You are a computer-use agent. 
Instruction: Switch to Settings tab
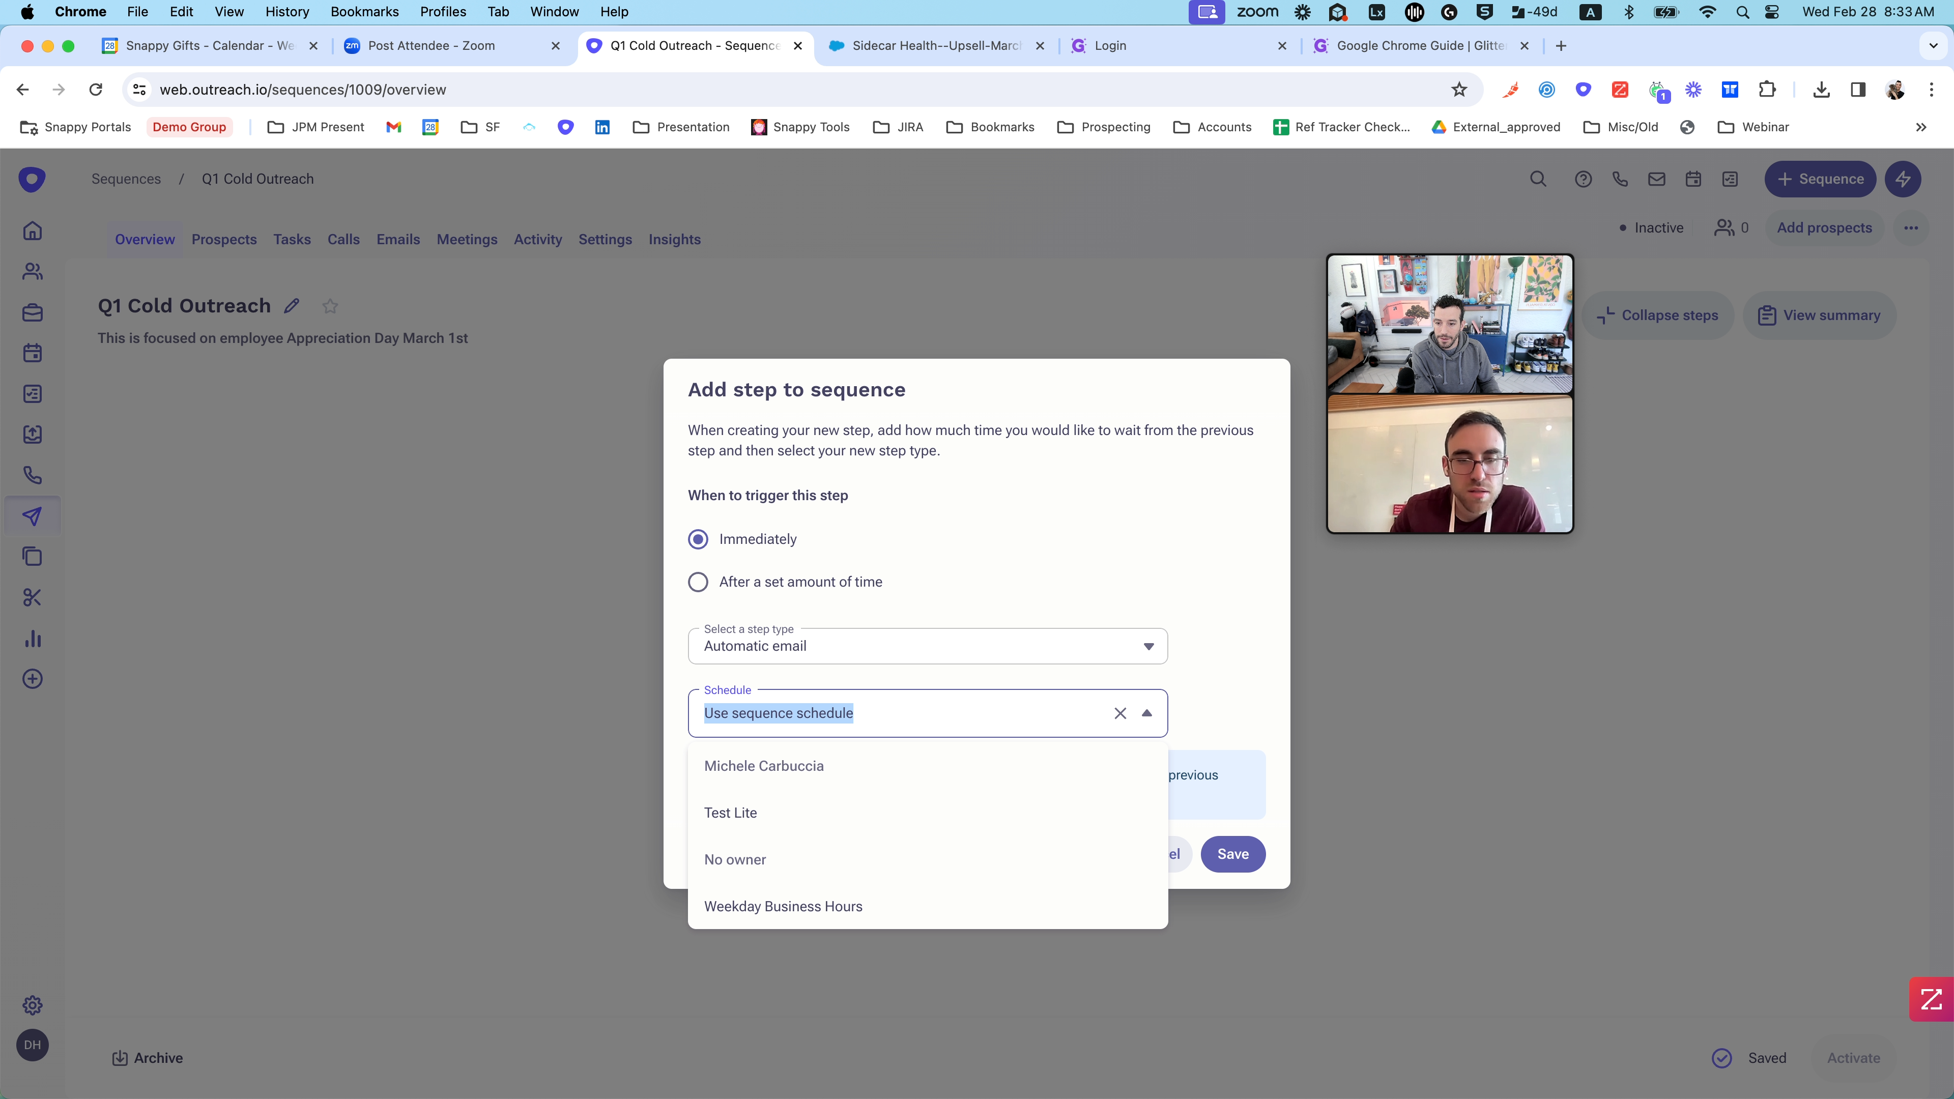(x=605, y=240)
